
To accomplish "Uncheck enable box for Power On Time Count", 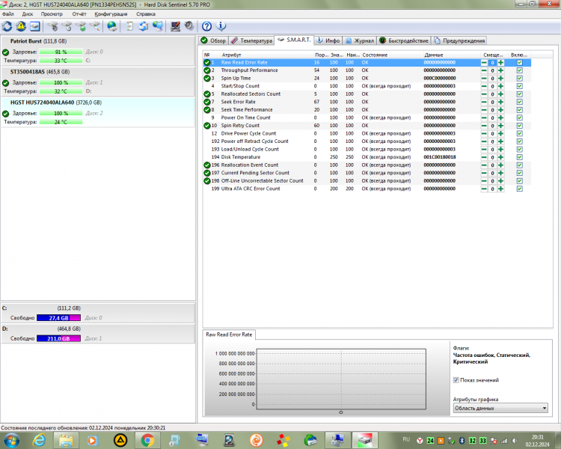I will [x=520, y=117].
